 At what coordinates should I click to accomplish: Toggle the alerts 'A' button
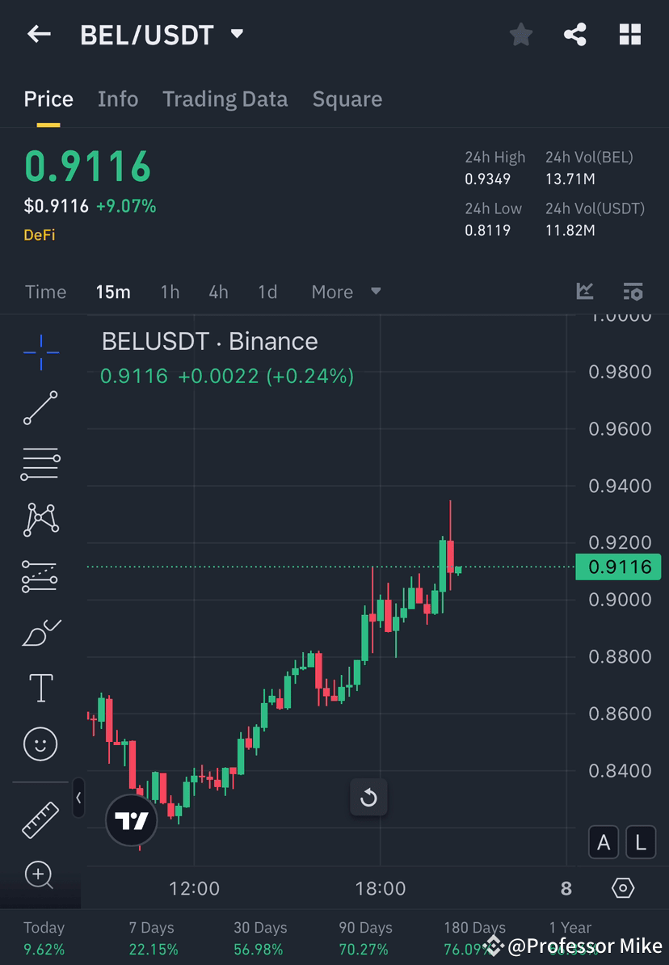pyautogui.click(x=604, y=842)
